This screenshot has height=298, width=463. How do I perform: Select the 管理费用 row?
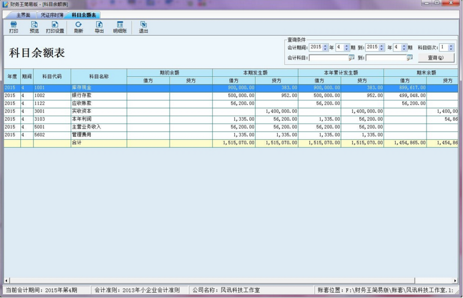[x=231, y=135]
